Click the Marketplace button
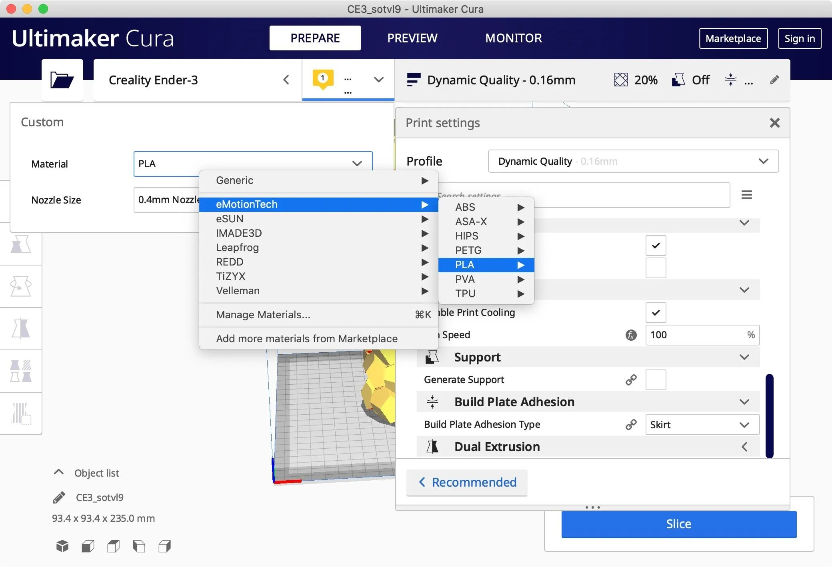Viewport: 832px width, 567px height. (733, 38)
